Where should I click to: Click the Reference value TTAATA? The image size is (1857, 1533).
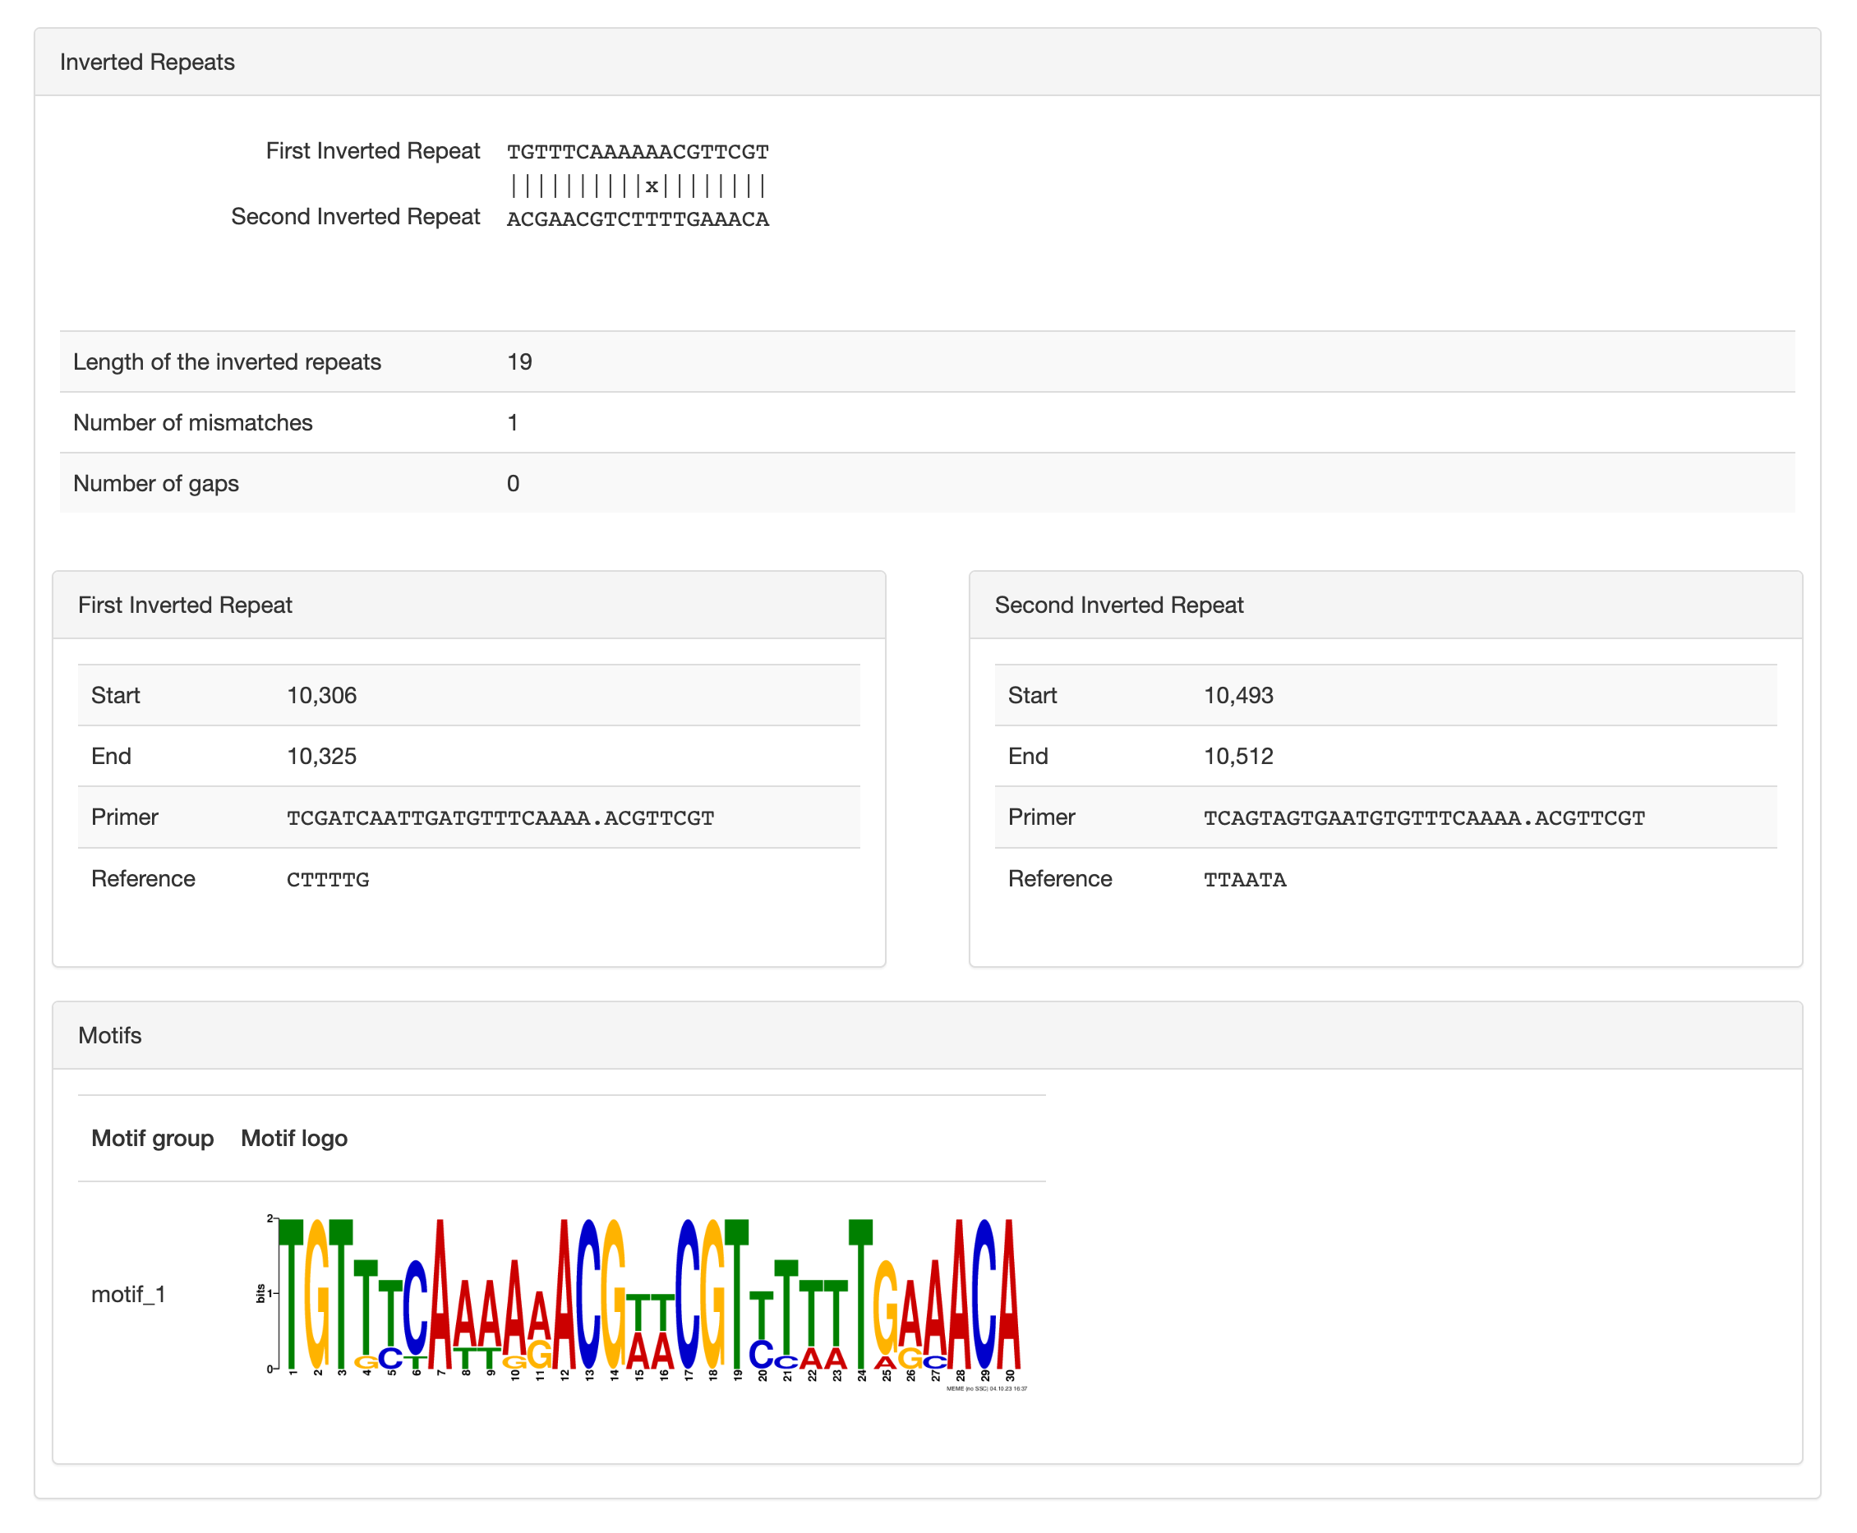point(1244,881)
